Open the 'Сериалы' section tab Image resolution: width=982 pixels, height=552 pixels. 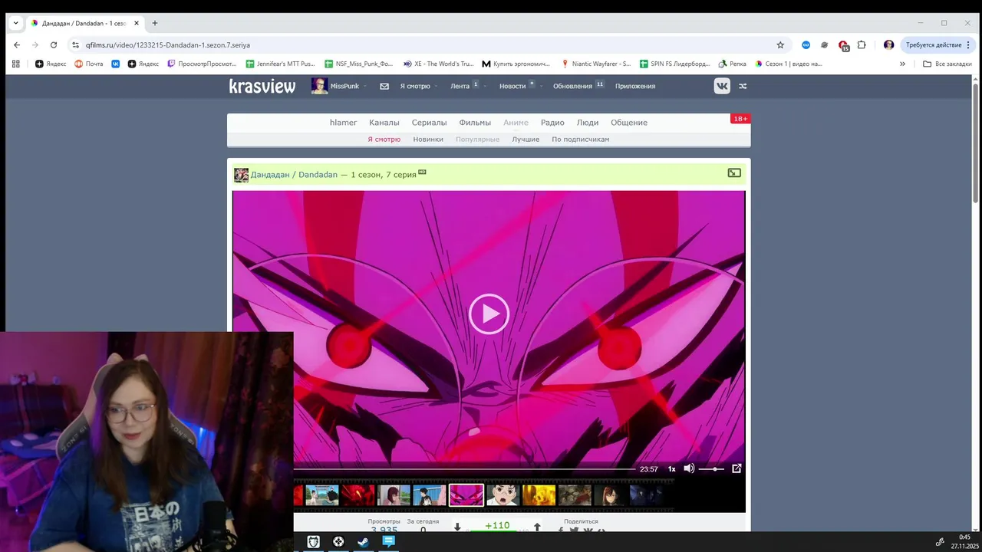[x=429, y=123]
